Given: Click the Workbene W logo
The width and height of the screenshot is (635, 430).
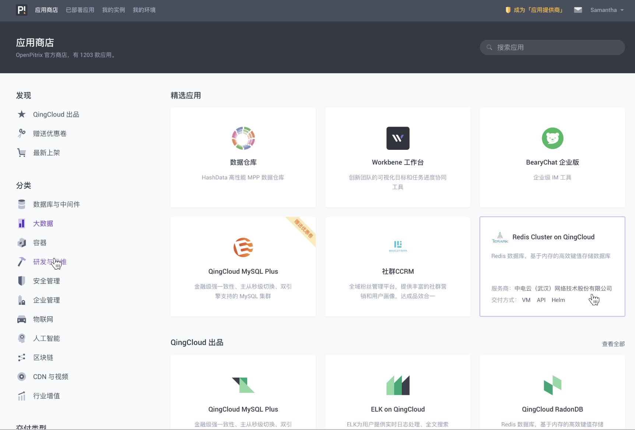Looking at the screenshot, I should (x=398, y=138).
